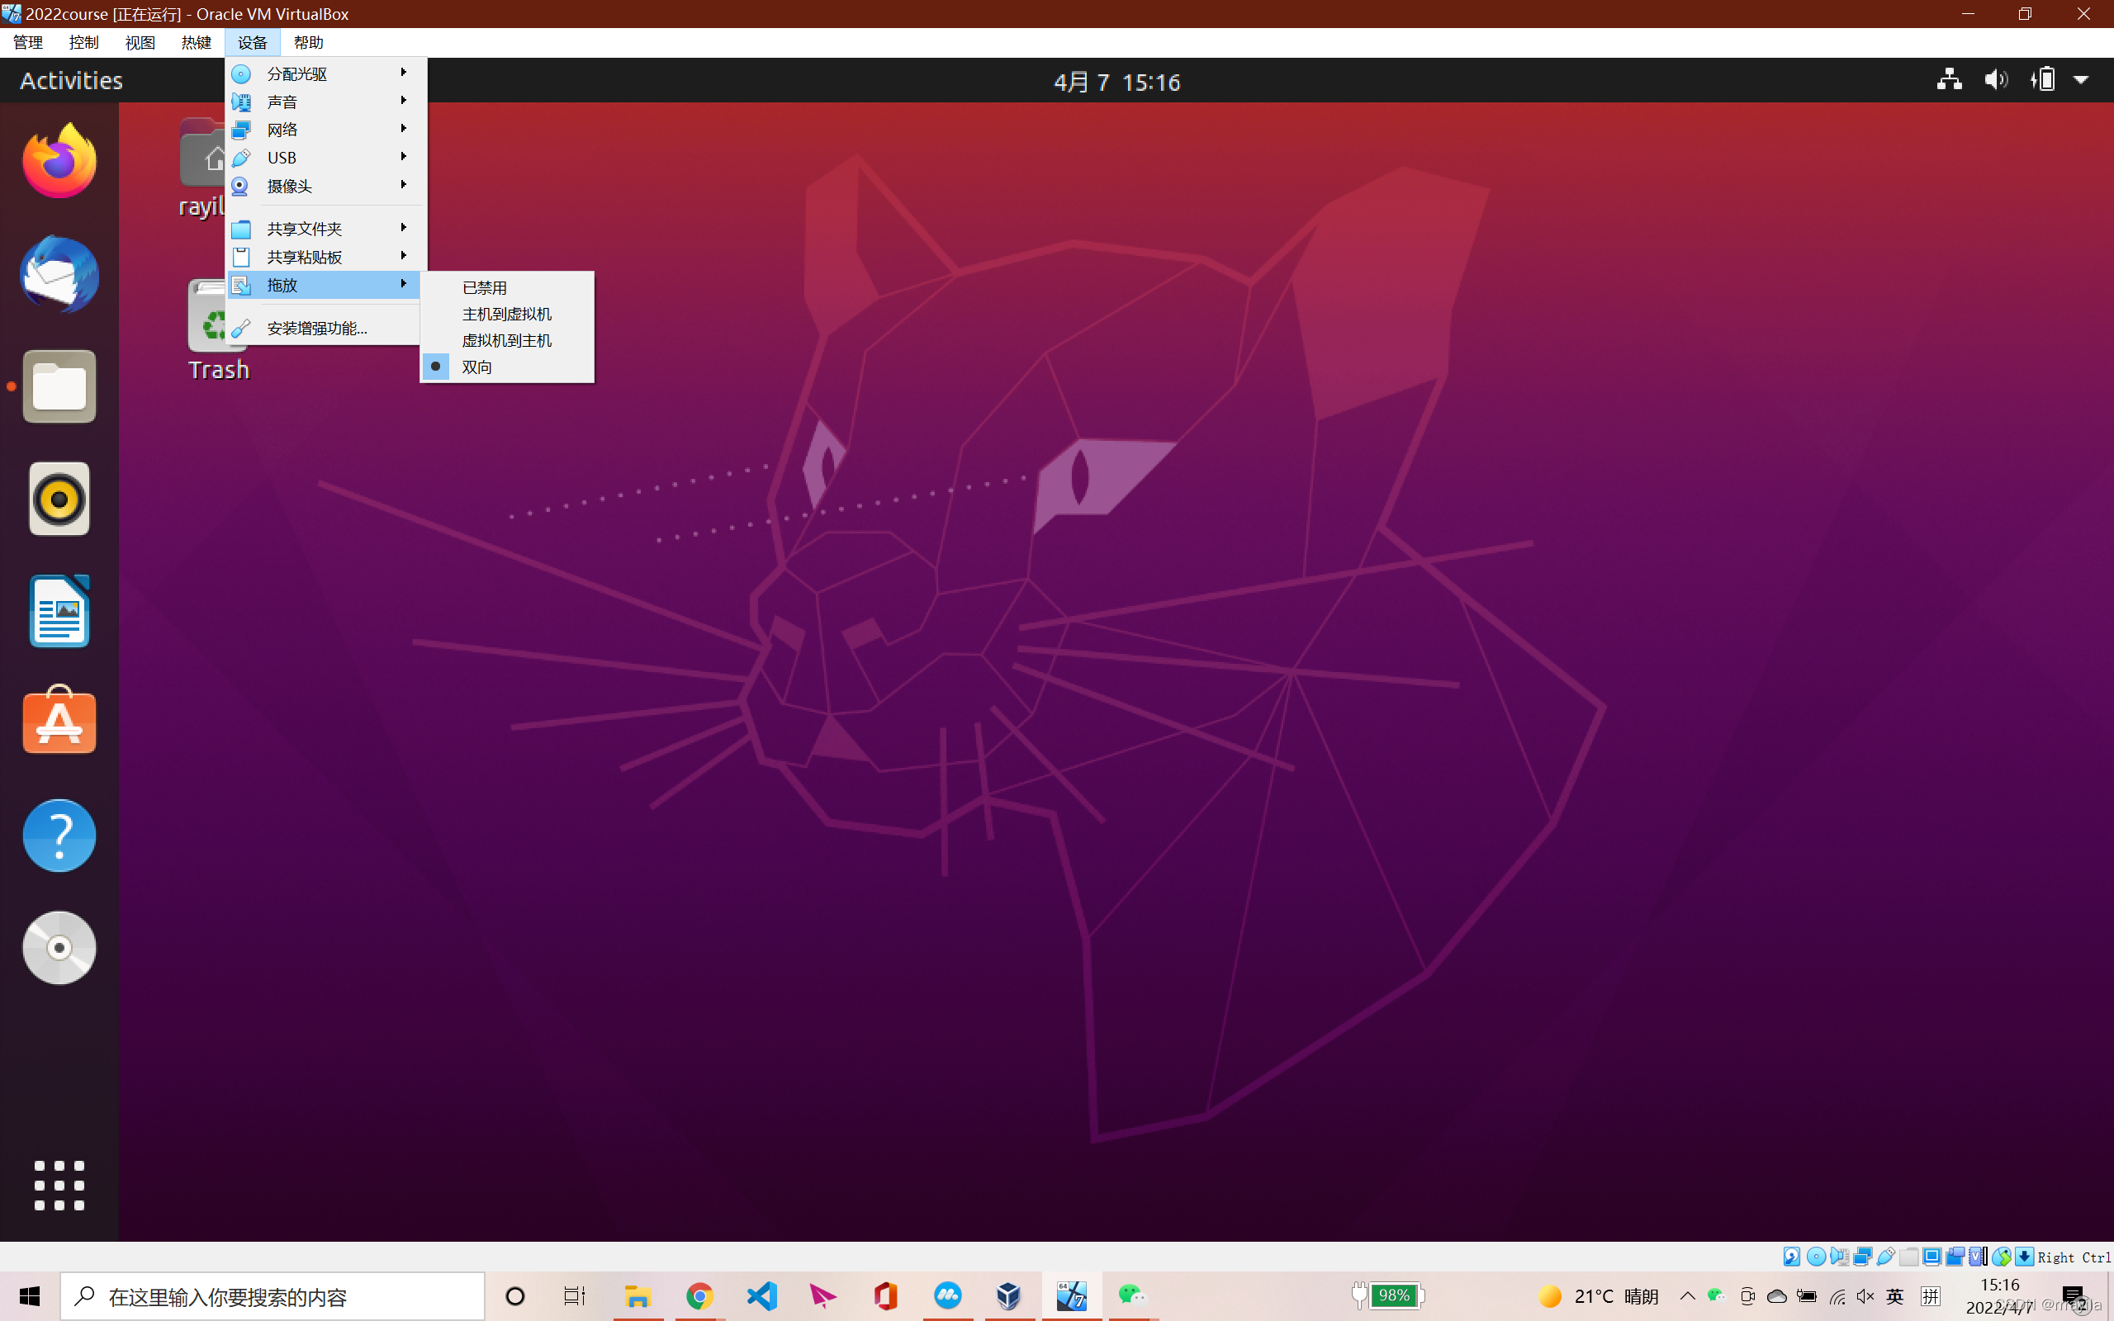Click the Activities button
Image resolution: width=2114 pixels, height=1321 pixels.
pos(72,80)
